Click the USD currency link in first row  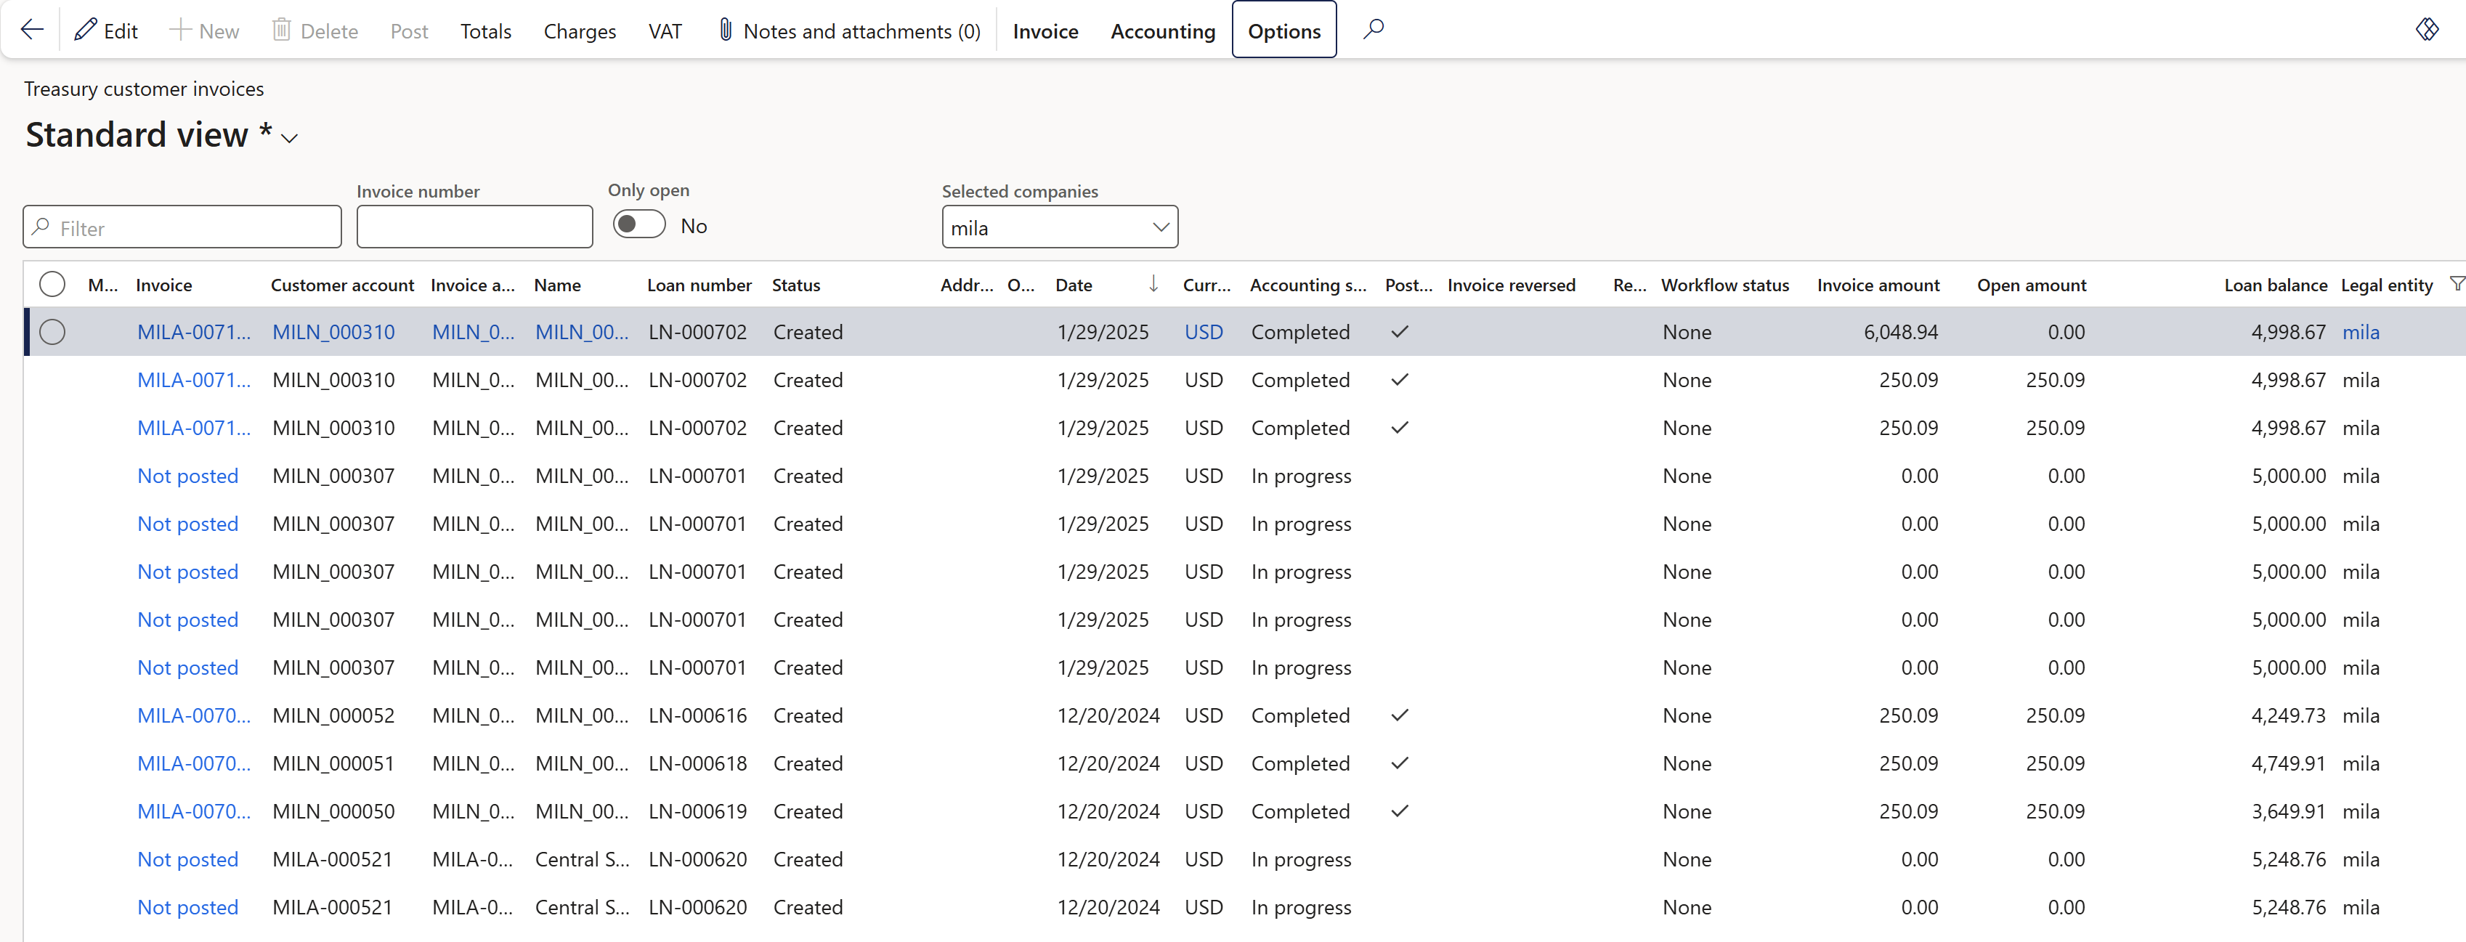pos(1204,332)
